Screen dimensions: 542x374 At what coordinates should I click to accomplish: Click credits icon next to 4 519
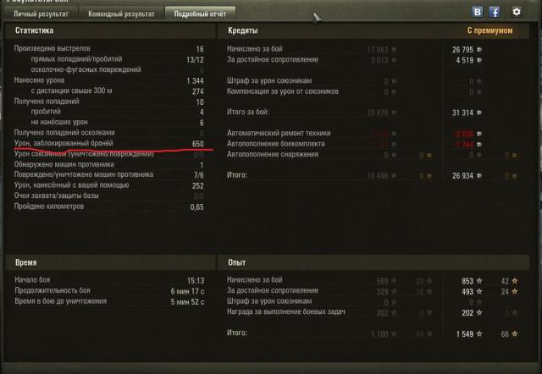coord(479,60)
